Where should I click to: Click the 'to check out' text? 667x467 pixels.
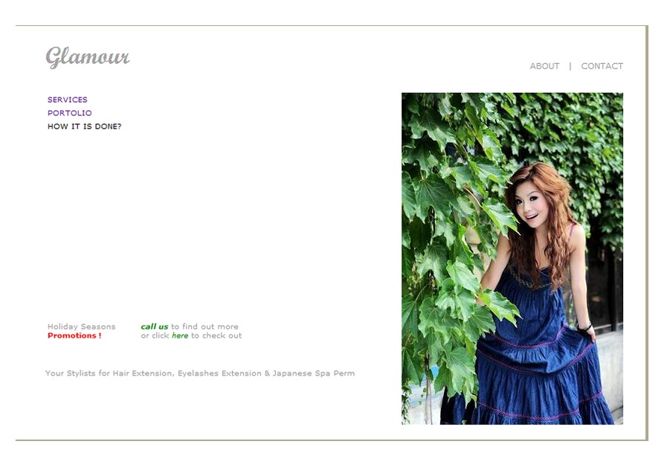(x=216, y=335)
